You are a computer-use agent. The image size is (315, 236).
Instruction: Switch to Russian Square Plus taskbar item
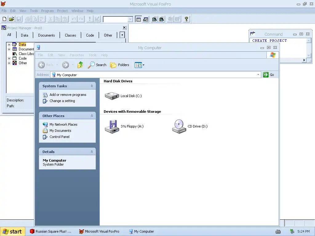coord(50,231)
